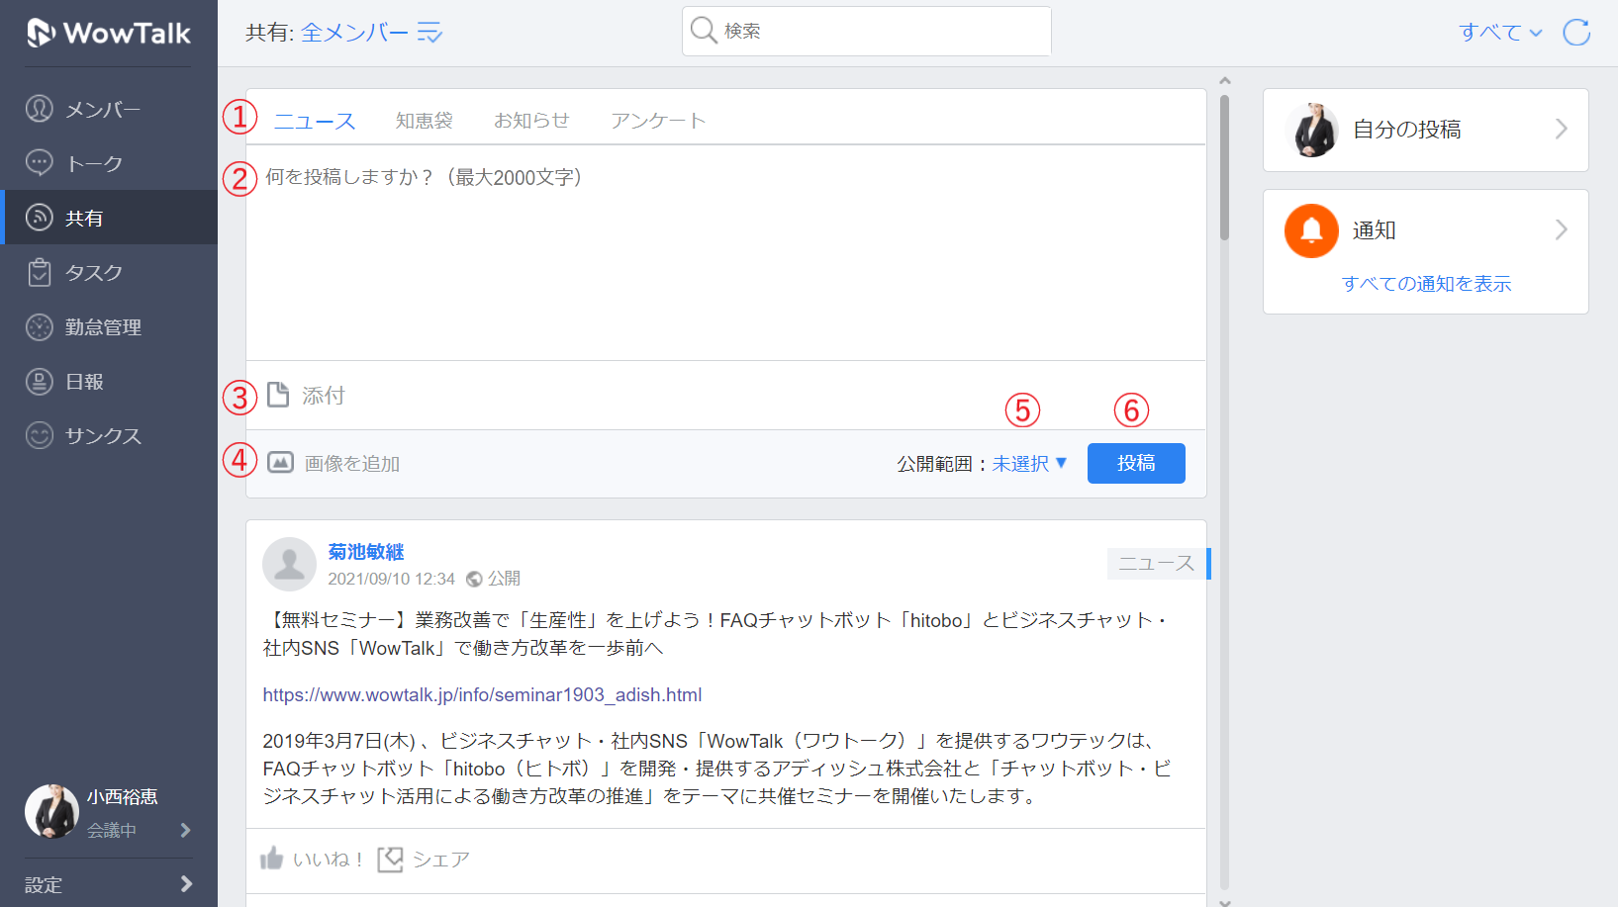The width and height of the screenshot is (1618, 907).
Task: Open the 日報 daily report section
Action: [x=109, y=381]
